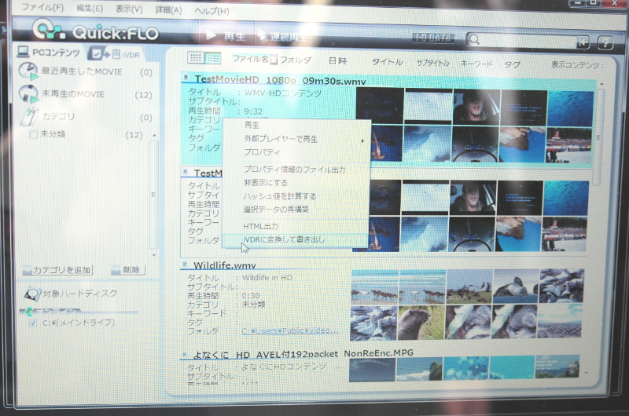Switch to the PCコンテンツ tab

[x=49, y=52]
